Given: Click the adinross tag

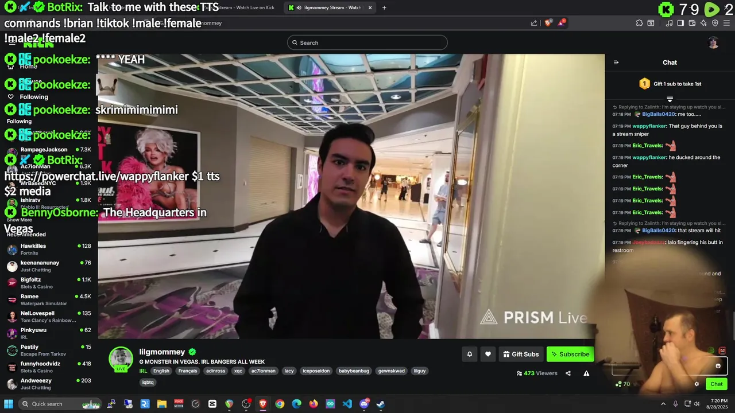Looking at the screenshot, I should point(216,371).
